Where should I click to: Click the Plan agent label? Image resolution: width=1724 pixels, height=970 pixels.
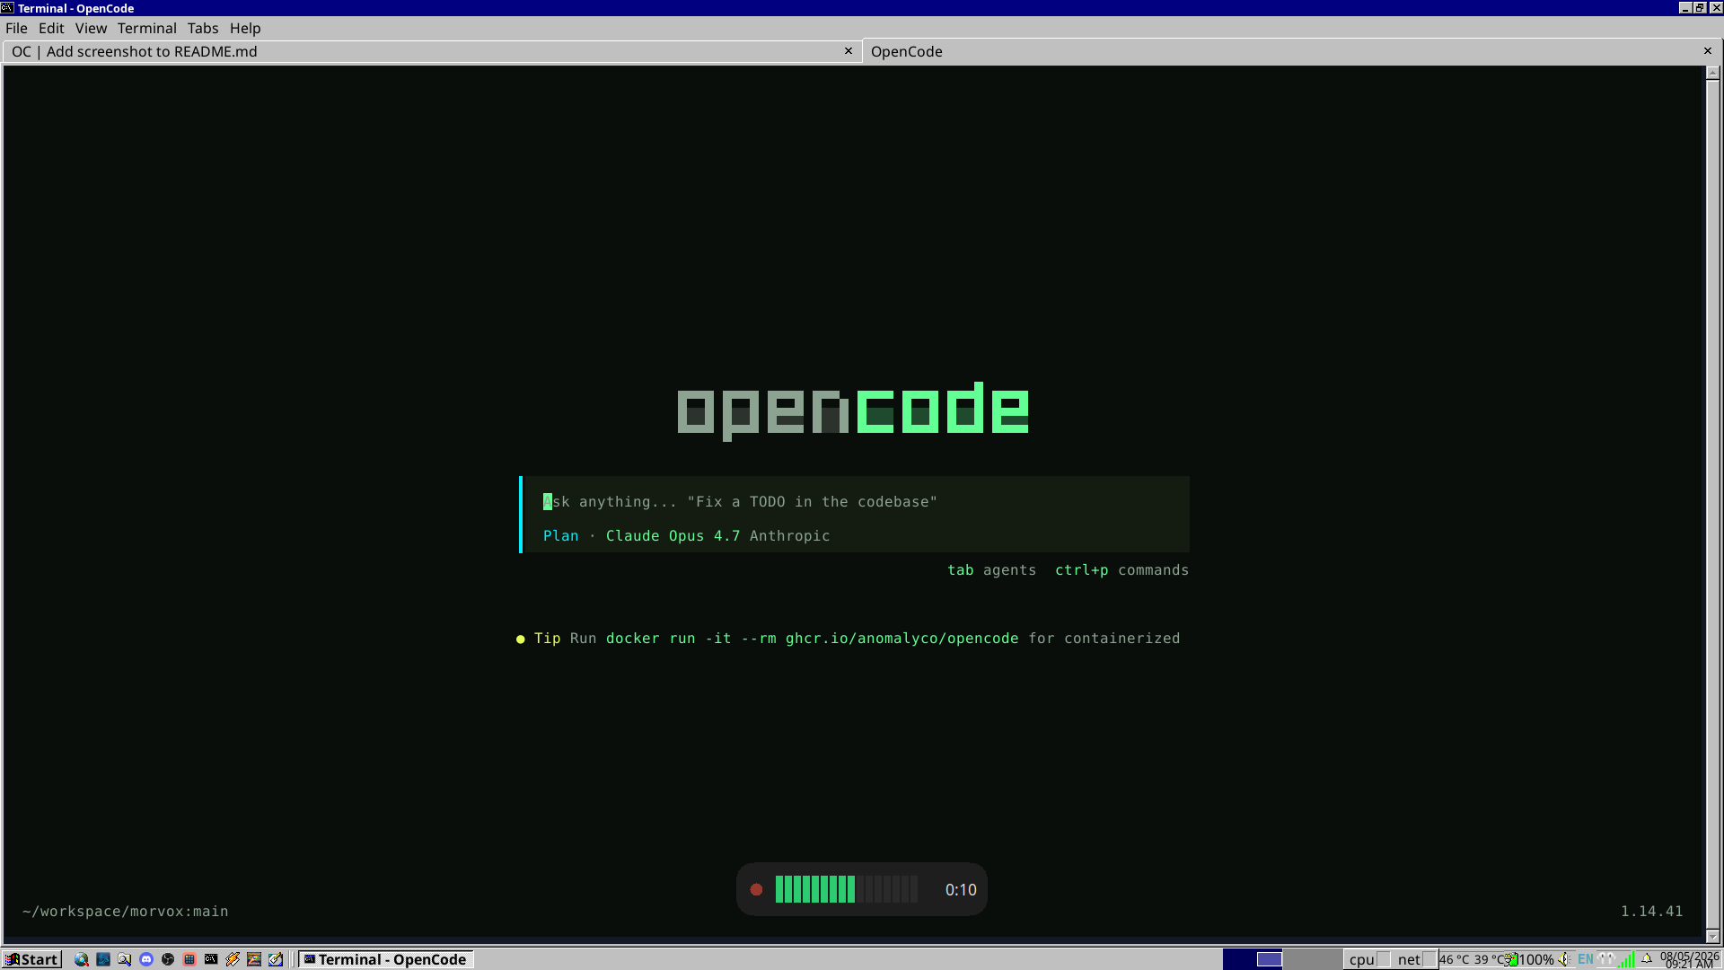[x=561, y=536]
